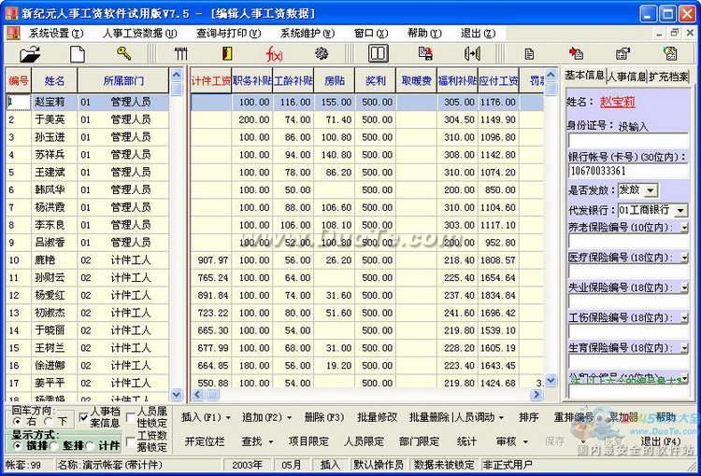Click the yellow book toolbar icon
The image size is (701, 476).
coord(227,53)
